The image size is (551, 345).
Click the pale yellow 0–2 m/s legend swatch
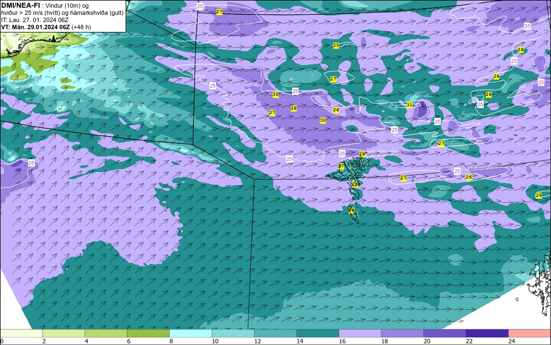click(x=21, y=333)
